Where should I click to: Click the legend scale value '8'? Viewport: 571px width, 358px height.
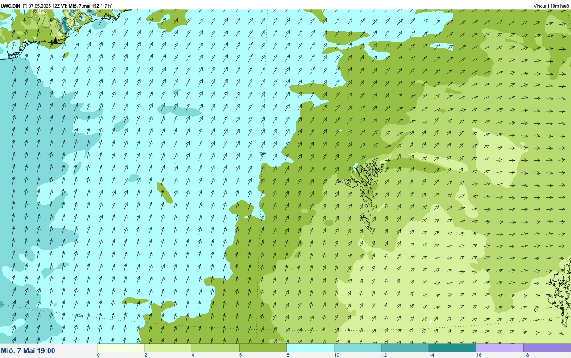[x=288, y=355]
